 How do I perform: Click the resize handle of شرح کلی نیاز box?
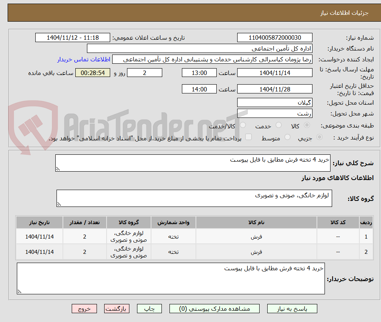(x=58, y=169)
